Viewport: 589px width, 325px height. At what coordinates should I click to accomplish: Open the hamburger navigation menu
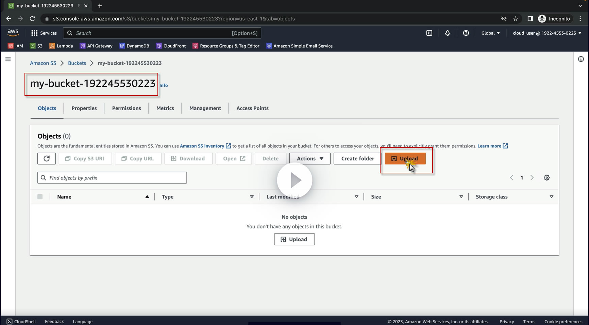[x=8, y=59]
